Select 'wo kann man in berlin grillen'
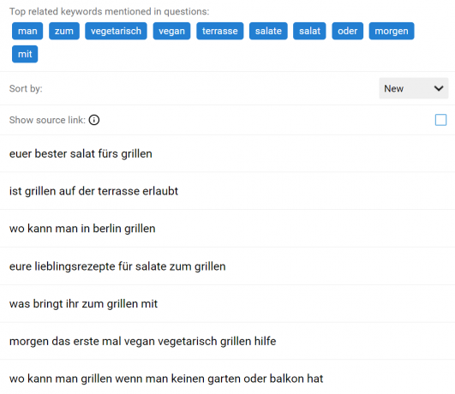 click(228, 229)
